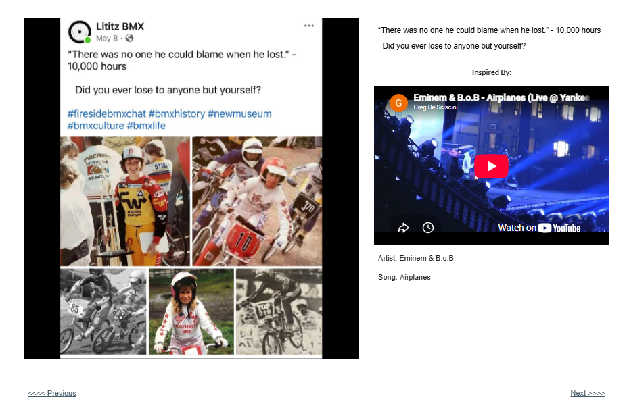Screen dimensions: 627x410
Task: Go to the Next page link
Action: pyautogui.click(x=587, y=393)
